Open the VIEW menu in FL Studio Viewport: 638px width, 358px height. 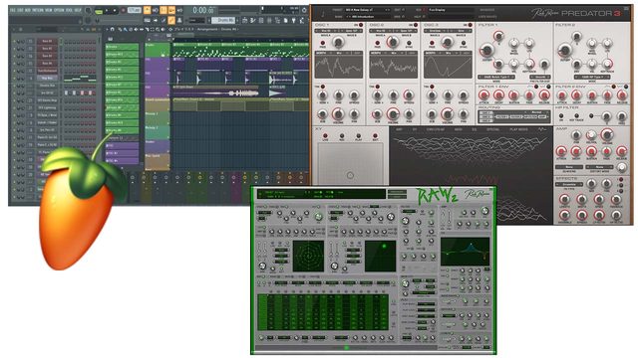[49, 10]
